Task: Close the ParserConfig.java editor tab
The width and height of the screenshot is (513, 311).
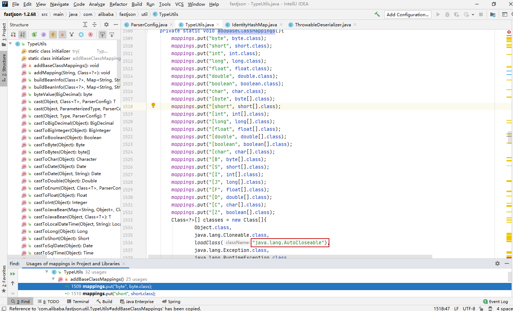Action: [x=172, y=25]
